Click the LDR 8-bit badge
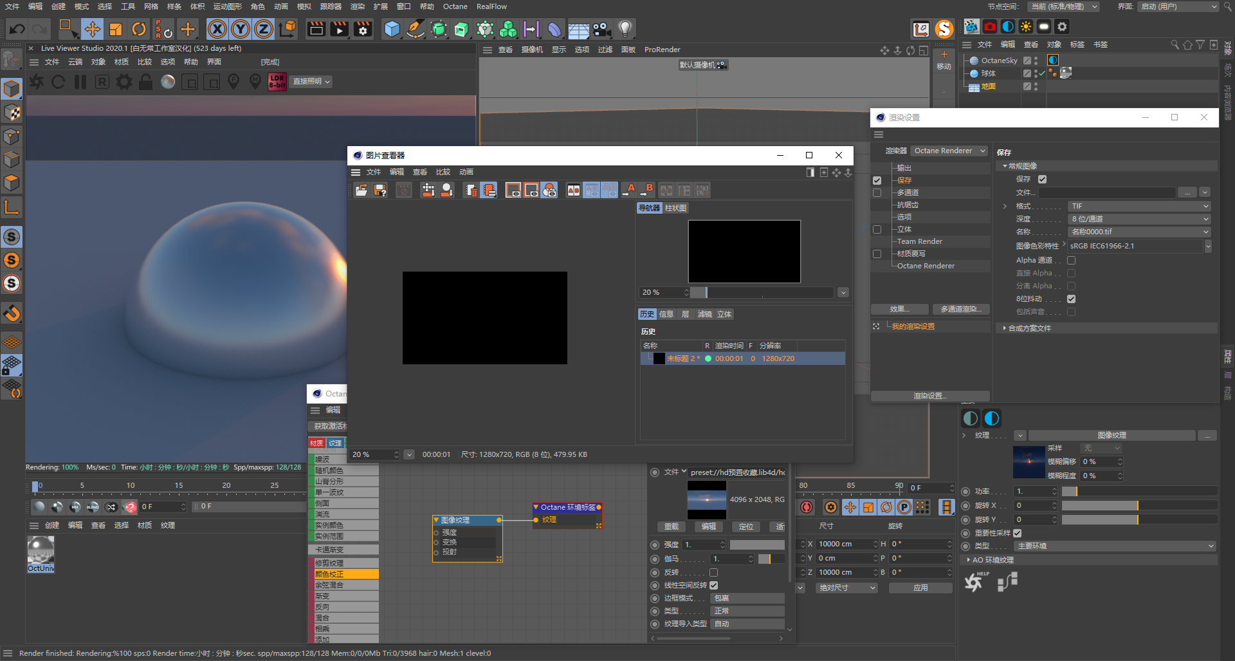 click(277, 82)
